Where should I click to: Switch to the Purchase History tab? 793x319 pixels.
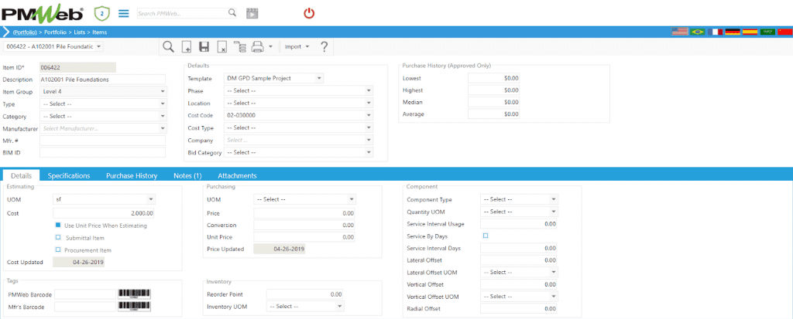132,176
